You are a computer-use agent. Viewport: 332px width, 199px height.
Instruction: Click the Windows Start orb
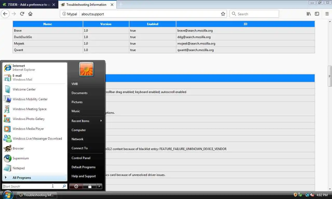(x=8, y=195)
